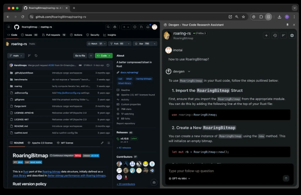Open the benchmarks folder
301x195 pixels.
[x=21, y=79]
